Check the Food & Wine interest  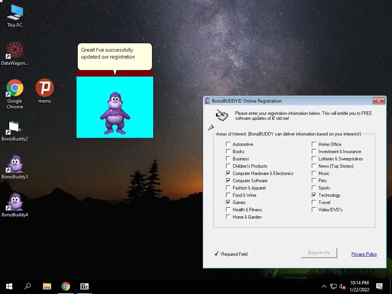click(x=228, y=195)
